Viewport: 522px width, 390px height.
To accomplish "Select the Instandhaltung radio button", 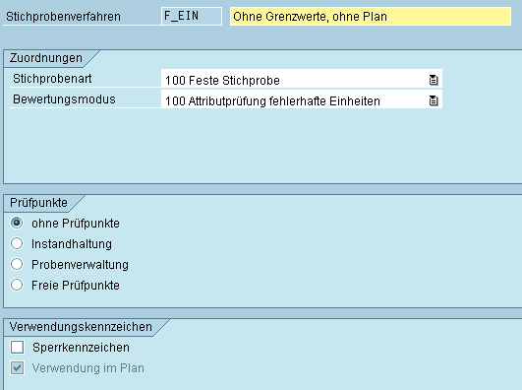I will [x=17, y=243].
